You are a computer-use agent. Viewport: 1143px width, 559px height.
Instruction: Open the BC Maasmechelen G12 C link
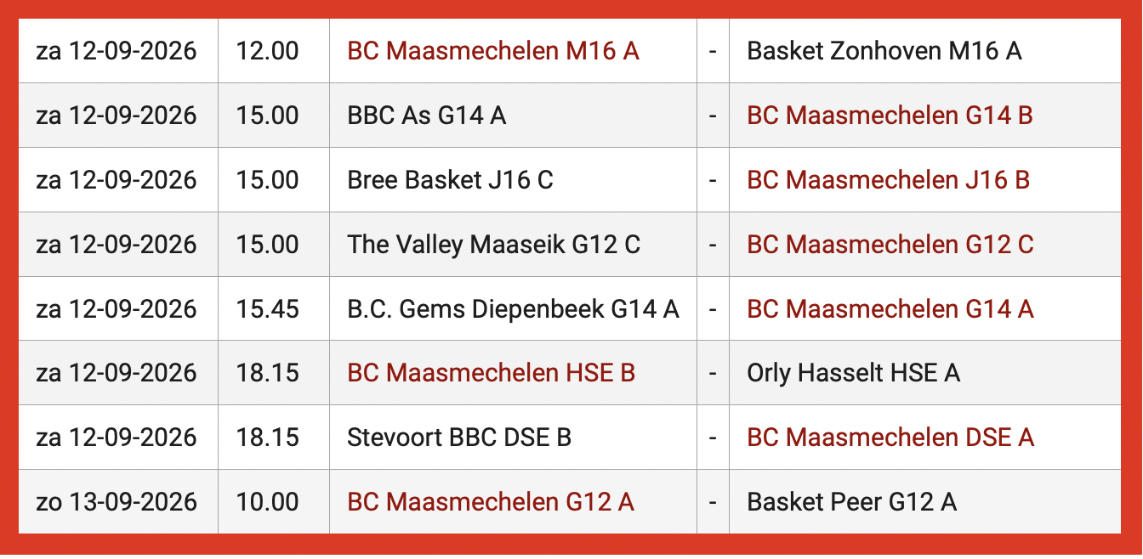coord(890,245)
